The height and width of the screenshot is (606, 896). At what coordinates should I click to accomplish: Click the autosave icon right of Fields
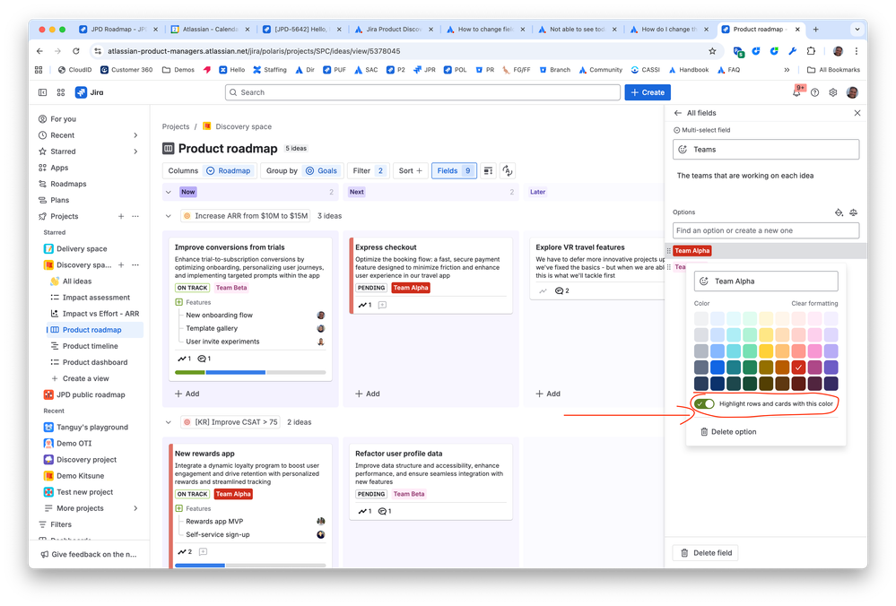click(x=508, y=171)
